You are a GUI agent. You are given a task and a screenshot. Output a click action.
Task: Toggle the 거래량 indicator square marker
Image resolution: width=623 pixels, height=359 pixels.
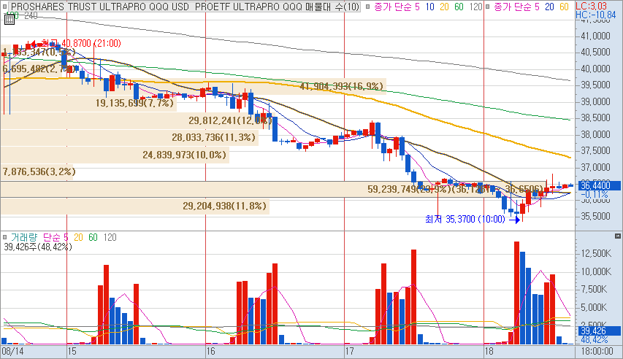tap(5, 237)
